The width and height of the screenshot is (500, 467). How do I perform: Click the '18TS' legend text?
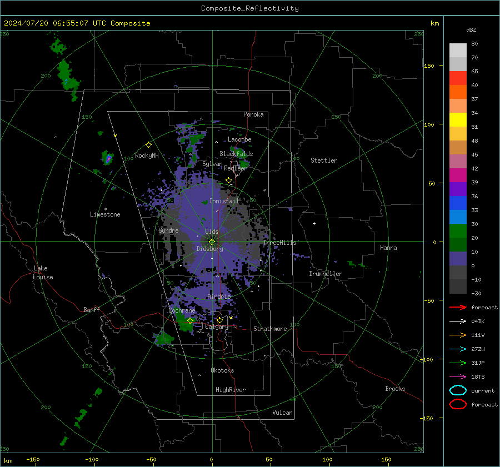478,377
